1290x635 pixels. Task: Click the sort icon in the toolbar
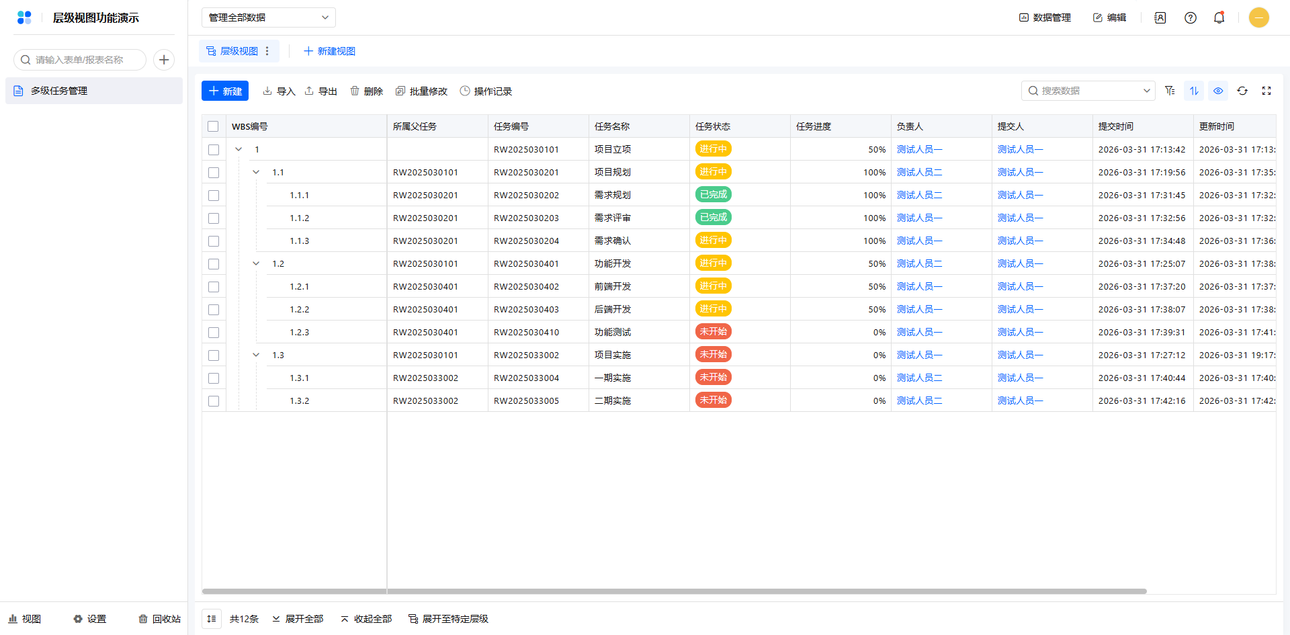point(1194,91)
